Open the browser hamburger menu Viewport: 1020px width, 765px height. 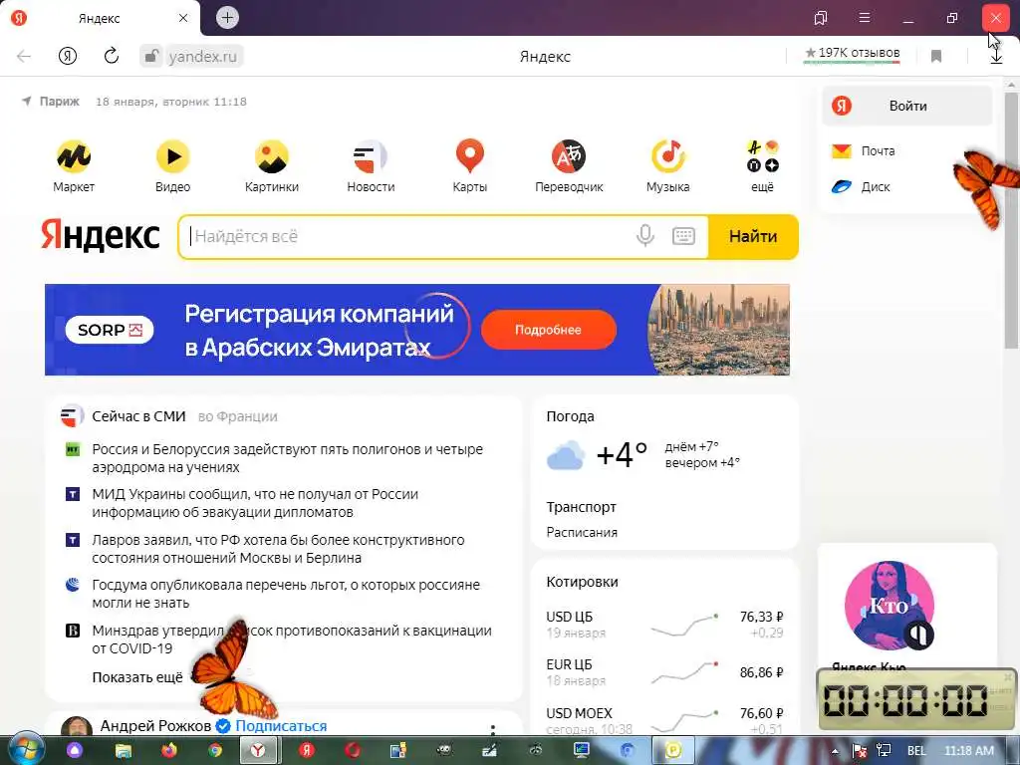coord(865,18)
